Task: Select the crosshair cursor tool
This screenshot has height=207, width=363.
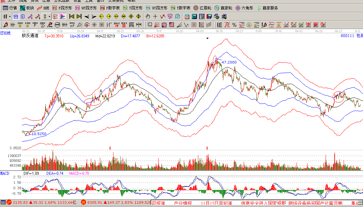Action: pyautogui.click(x=155, y=16)
